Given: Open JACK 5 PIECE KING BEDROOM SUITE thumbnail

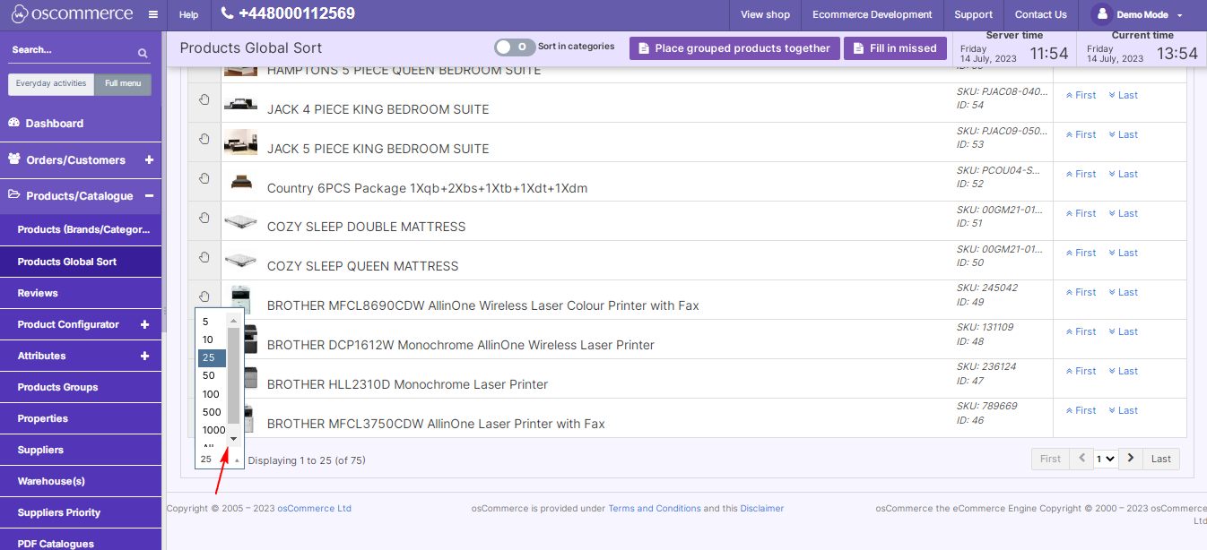Looking at the screenshot, I should 240,142.
